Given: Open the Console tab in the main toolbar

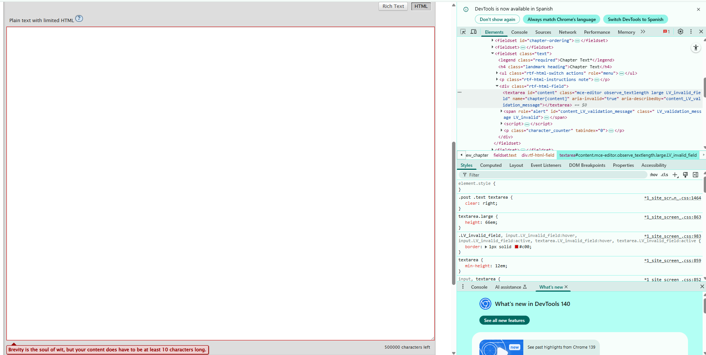Looking at the screenshot, I should (x=519, y=32).
